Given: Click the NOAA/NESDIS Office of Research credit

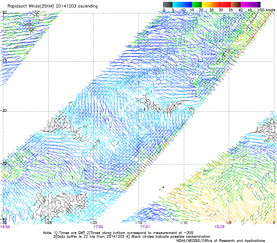Looking at the screenshot, I should click(x=220, y=241).
